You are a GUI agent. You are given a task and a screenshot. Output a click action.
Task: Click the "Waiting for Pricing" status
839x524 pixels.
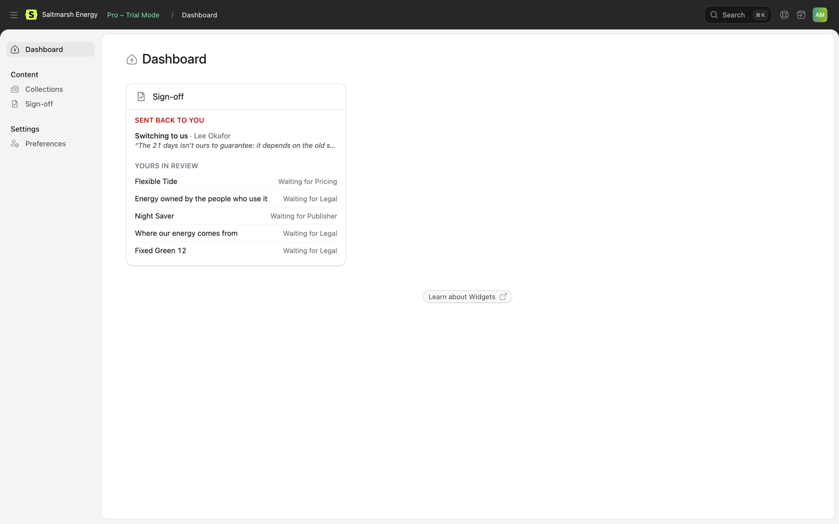tap(307, 182)
